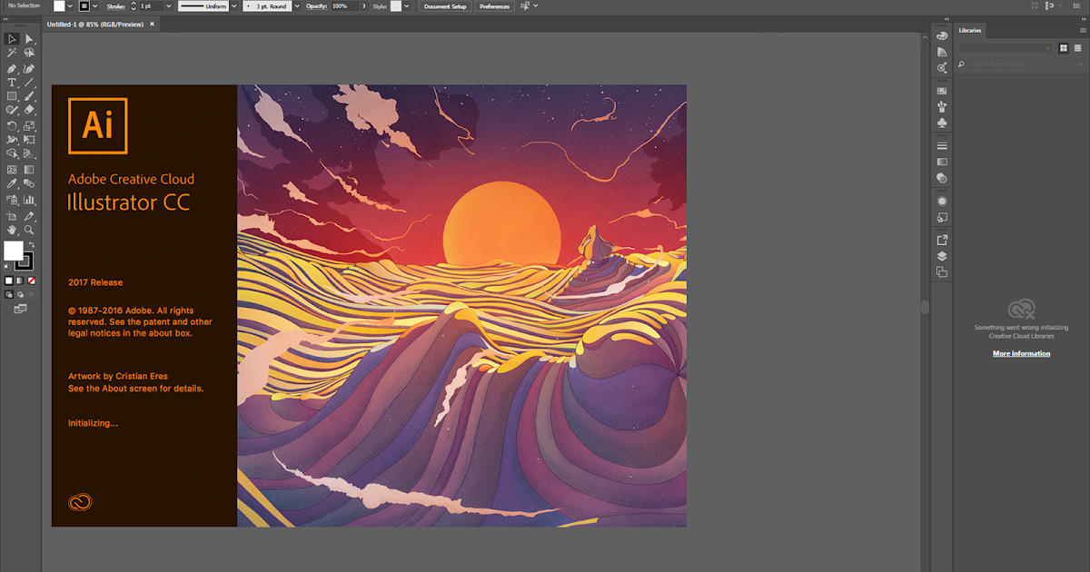This screenshot has height=572, width=1090.
Task: Set paint mode to Color
Action: click(9, 281)
